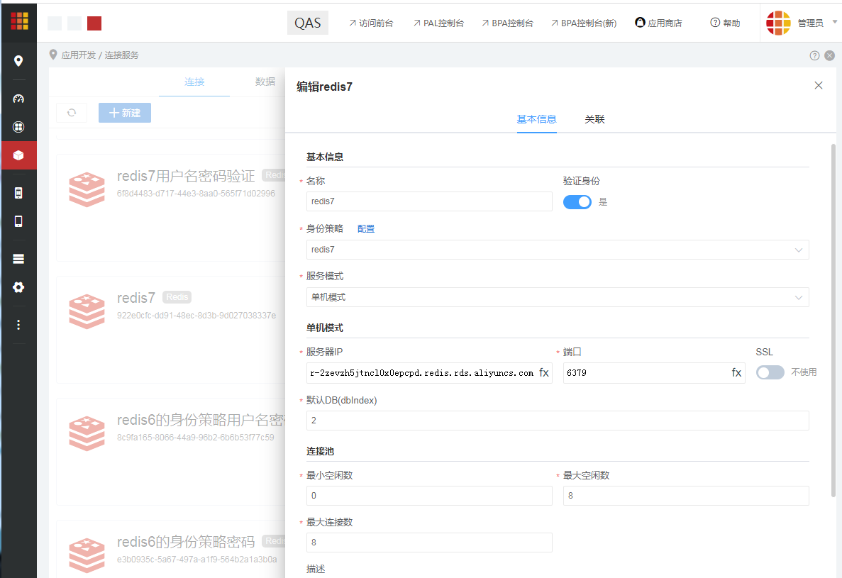The width and height of the screenshot is (842, 578).
Task: Show more sidebar items via vertical dots
Action: (x=18, y=325)
